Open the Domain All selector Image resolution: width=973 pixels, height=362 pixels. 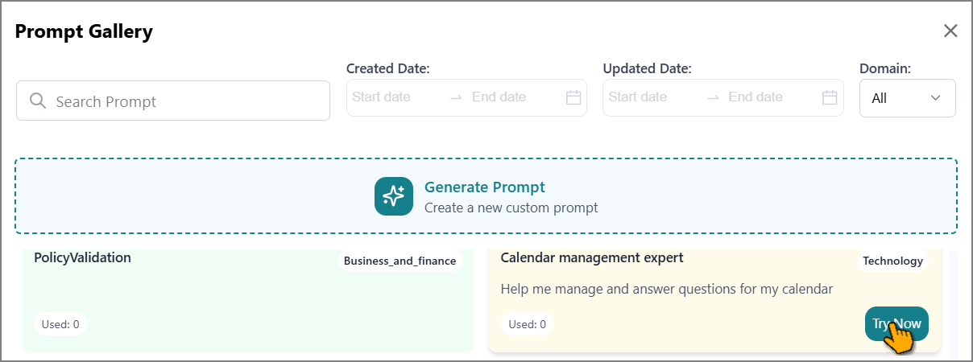coord(908,98)
